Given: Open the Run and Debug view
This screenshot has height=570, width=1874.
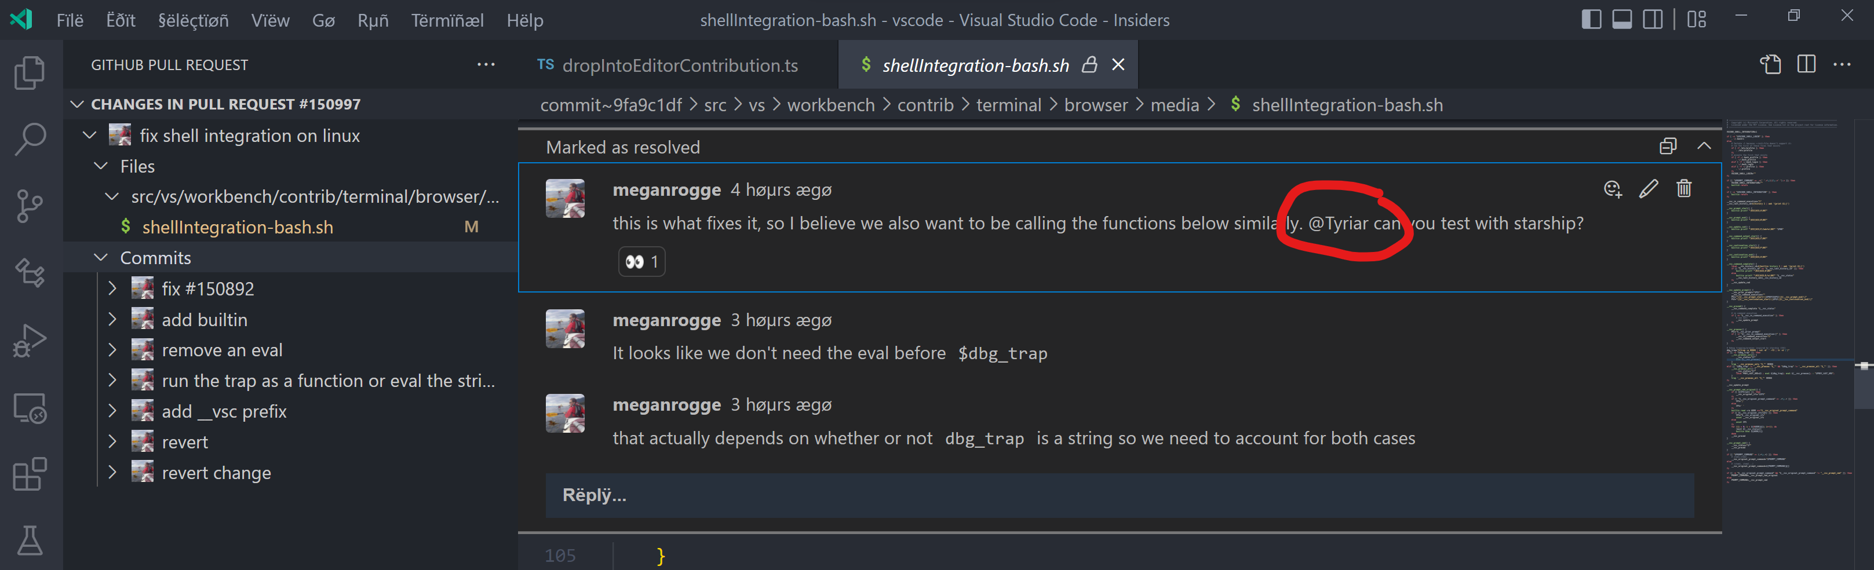Looking at the screenshot, I should pos(30,338).
